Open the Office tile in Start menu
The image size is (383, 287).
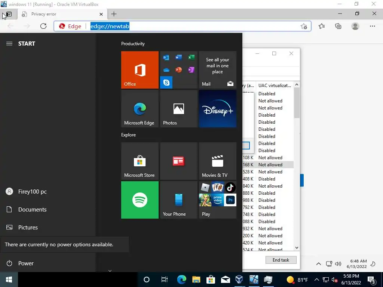tap(140, 70)
